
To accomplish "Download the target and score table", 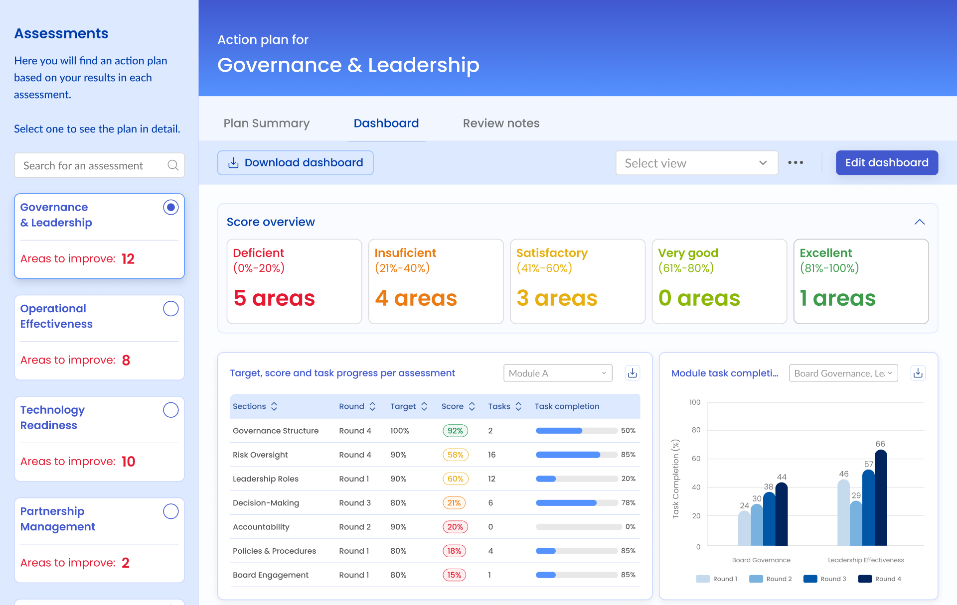I will [633, 373].
